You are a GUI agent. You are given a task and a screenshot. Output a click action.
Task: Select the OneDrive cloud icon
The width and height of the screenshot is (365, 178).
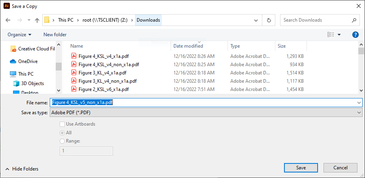pos(13,61)
